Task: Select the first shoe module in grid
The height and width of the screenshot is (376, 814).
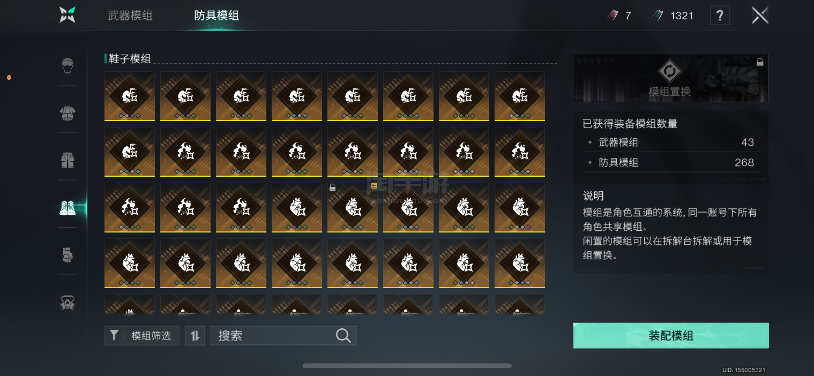Action: [130, 96]
